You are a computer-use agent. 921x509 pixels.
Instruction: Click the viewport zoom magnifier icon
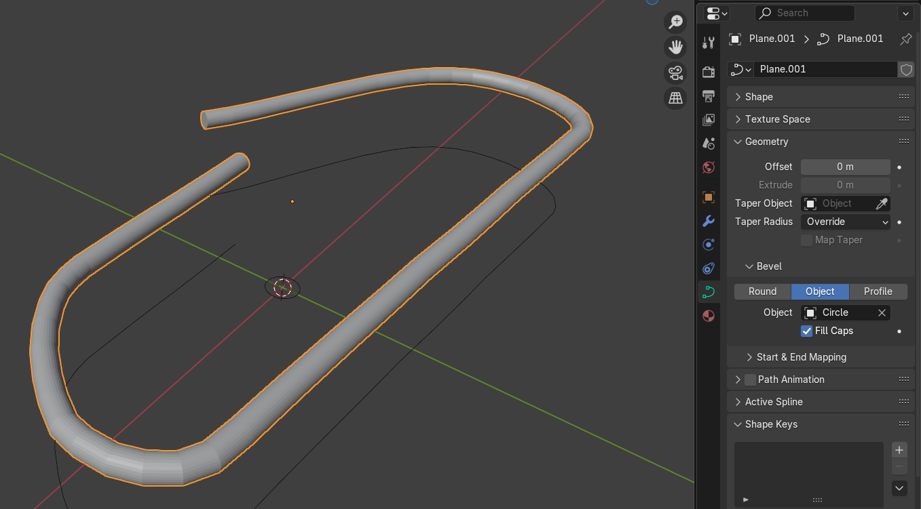tap(675, 22)
